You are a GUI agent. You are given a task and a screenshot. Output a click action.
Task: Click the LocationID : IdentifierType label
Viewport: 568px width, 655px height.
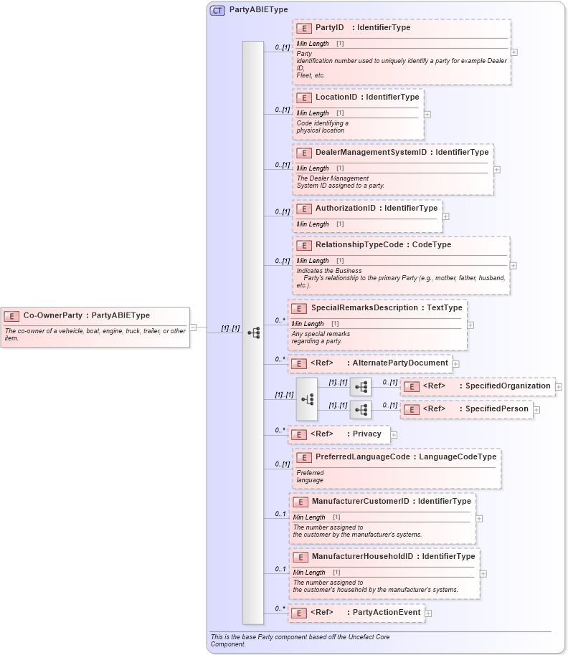tap(367, 97)
